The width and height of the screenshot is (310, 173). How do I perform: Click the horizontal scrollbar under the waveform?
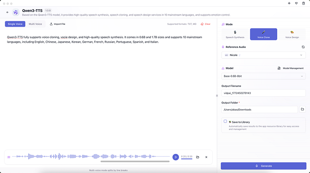[135, 161]
